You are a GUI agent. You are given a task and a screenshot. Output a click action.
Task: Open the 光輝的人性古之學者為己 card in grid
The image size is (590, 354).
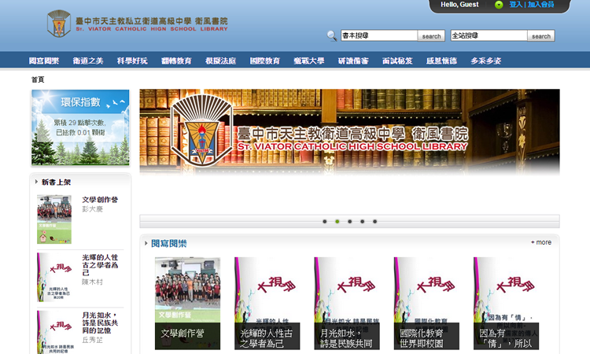[x=267, y=303]
